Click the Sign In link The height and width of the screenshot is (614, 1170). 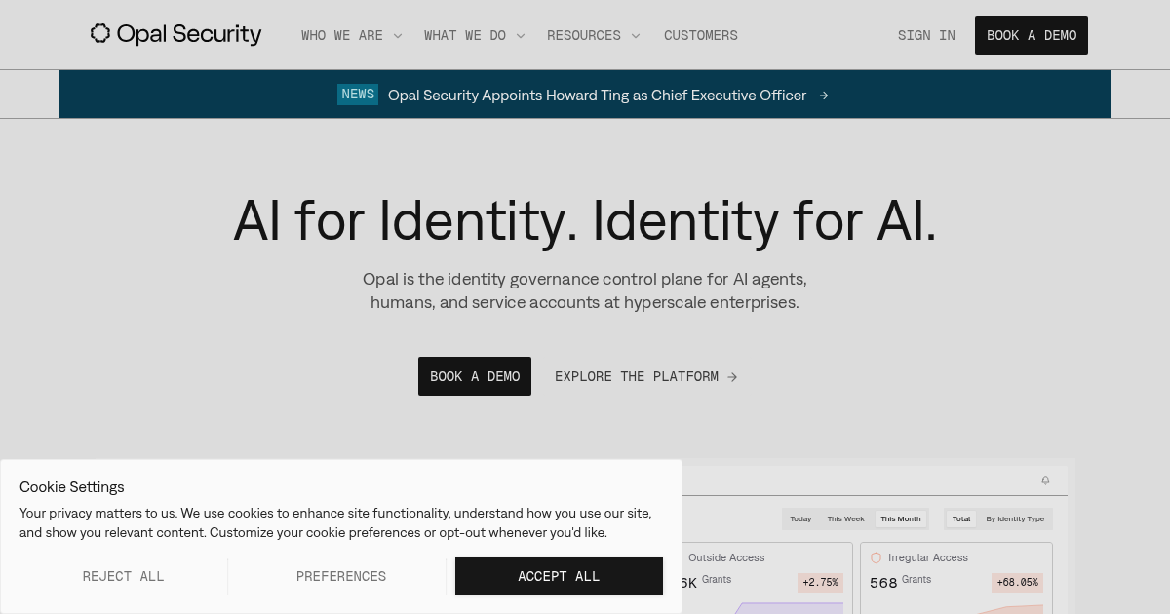tap(926, 35)
